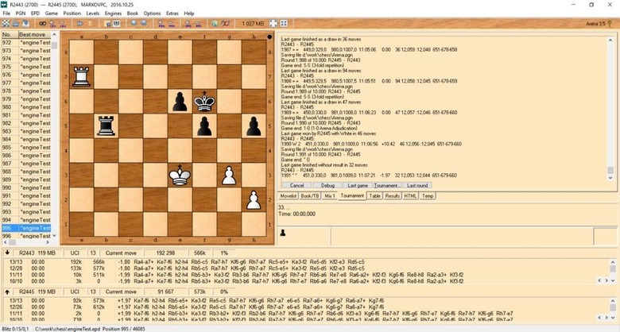The image size is (620, 332).
Task: Select the HTML tab
Action: (410, 195)
